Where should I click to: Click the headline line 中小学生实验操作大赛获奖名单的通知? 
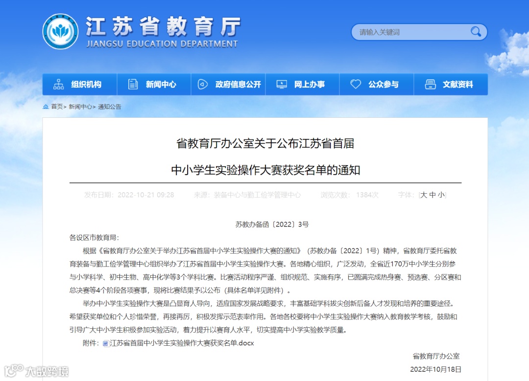[x=265, y=170]
